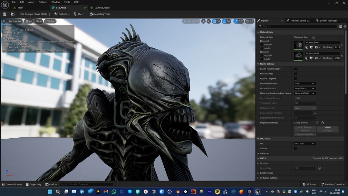Image resolution: width=348 pixels, height=196 pixels.
Task: Use selected asset for M_Xeno_Head slot
Action: 307,58
